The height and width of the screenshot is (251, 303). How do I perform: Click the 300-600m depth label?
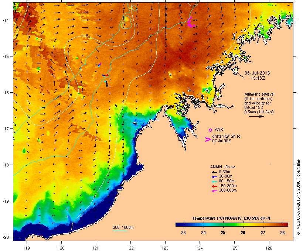tap(228, 190)
